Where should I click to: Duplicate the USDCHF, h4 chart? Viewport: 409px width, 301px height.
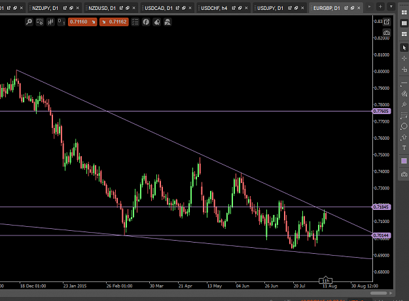[x=240, y=8]
